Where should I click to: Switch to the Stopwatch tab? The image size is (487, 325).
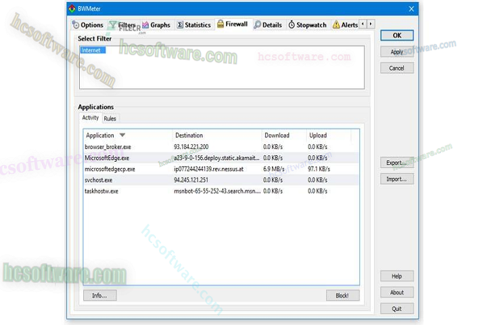[x=308, y=25]
